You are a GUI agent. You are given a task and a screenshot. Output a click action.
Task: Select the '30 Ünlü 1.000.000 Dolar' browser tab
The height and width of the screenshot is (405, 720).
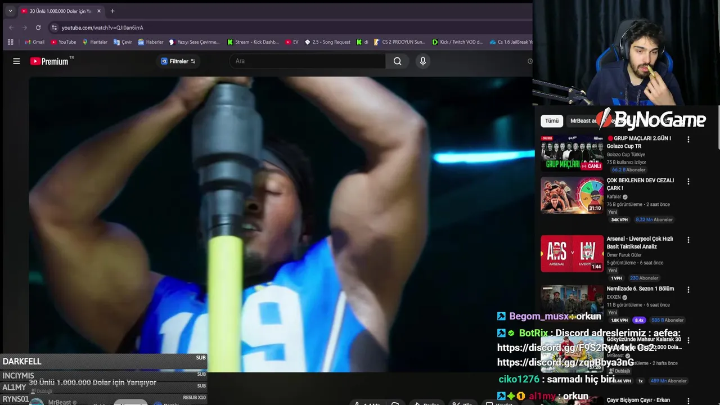[61, 11]
